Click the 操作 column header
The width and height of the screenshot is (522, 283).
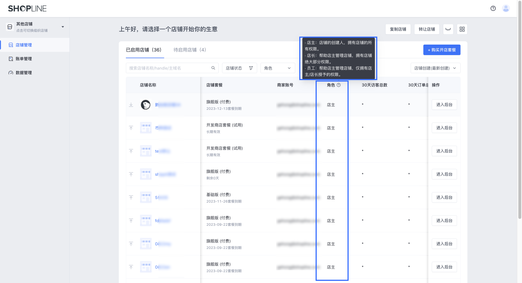(436, 85)
